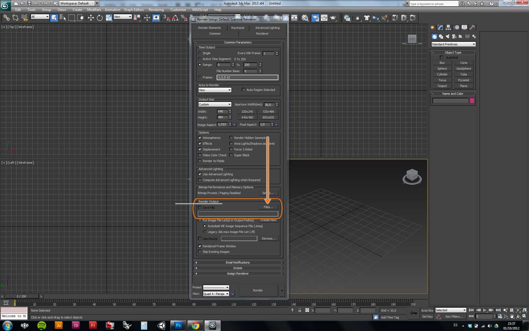Open Select by Name tool
Viewport: 529px width, 331px height.
[63, 18]
